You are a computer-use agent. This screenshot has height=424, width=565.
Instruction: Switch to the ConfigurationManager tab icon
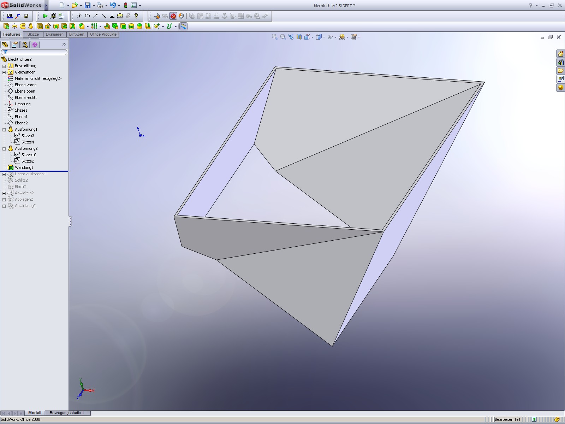[24, 45]
